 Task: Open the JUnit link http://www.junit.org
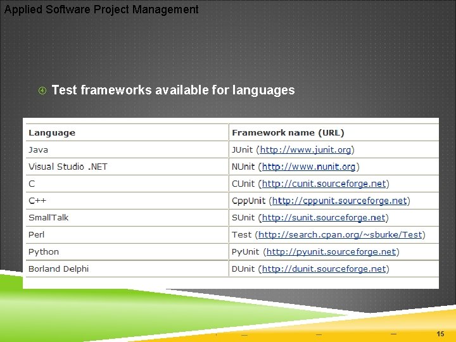click(305, 149)
